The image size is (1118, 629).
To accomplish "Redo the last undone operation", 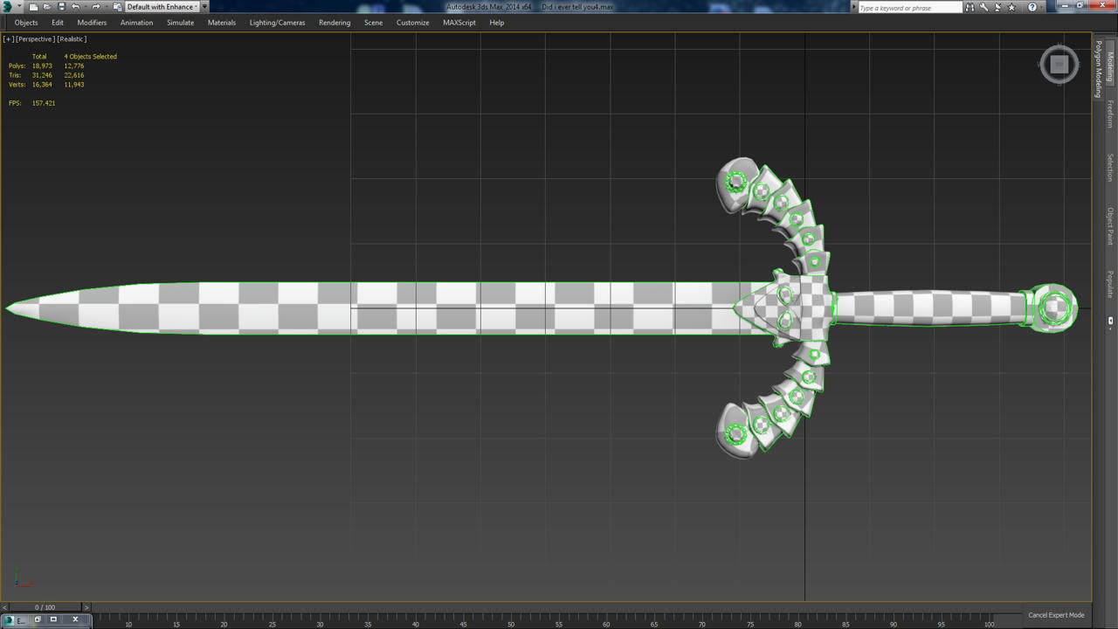I will coord(96,7).
